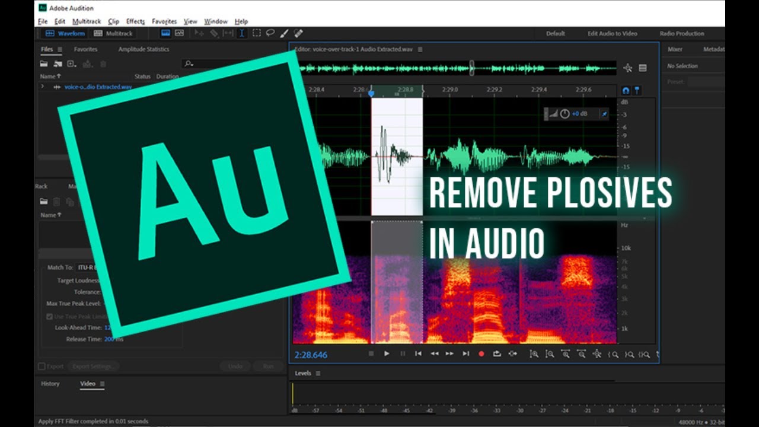Open the Help menu

pyautogui.click(x=241, y=21)
